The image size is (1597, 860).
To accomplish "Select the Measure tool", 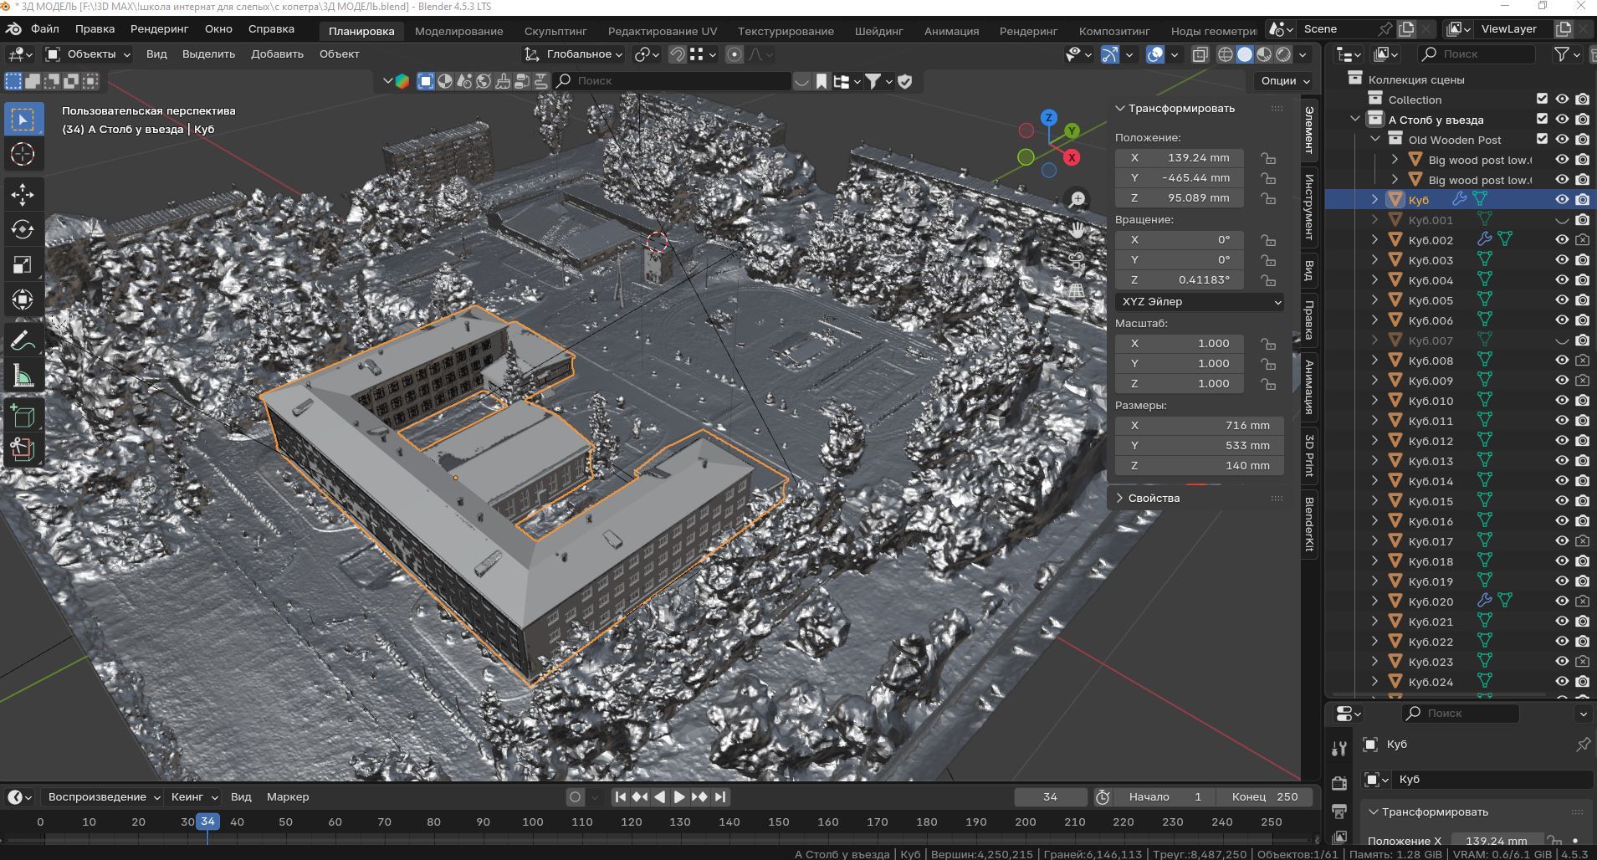I will (23, 376).
